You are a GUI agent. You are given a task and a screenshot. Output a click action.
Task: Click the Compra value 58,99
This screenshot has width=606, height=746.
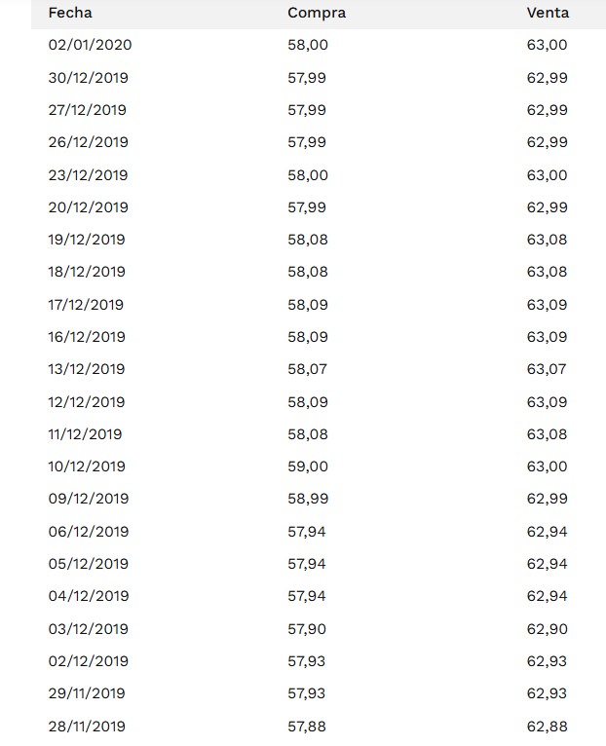308,499
